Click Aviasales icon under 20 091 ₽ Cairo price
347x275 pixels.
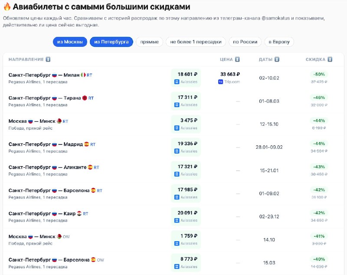[x=177, y=220]
